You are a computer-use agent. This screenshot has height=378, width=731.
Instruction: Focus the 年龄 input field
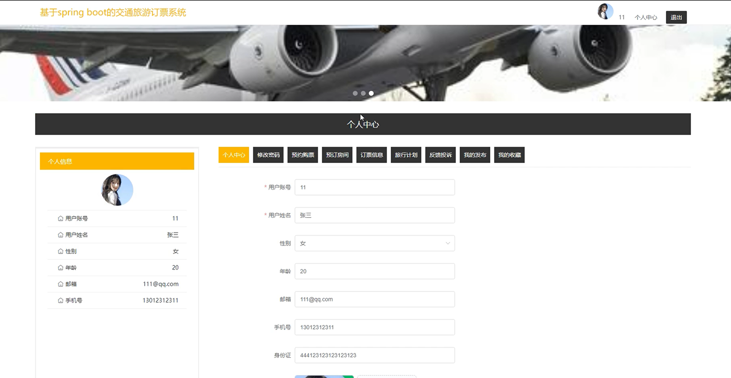pos(374,271)
